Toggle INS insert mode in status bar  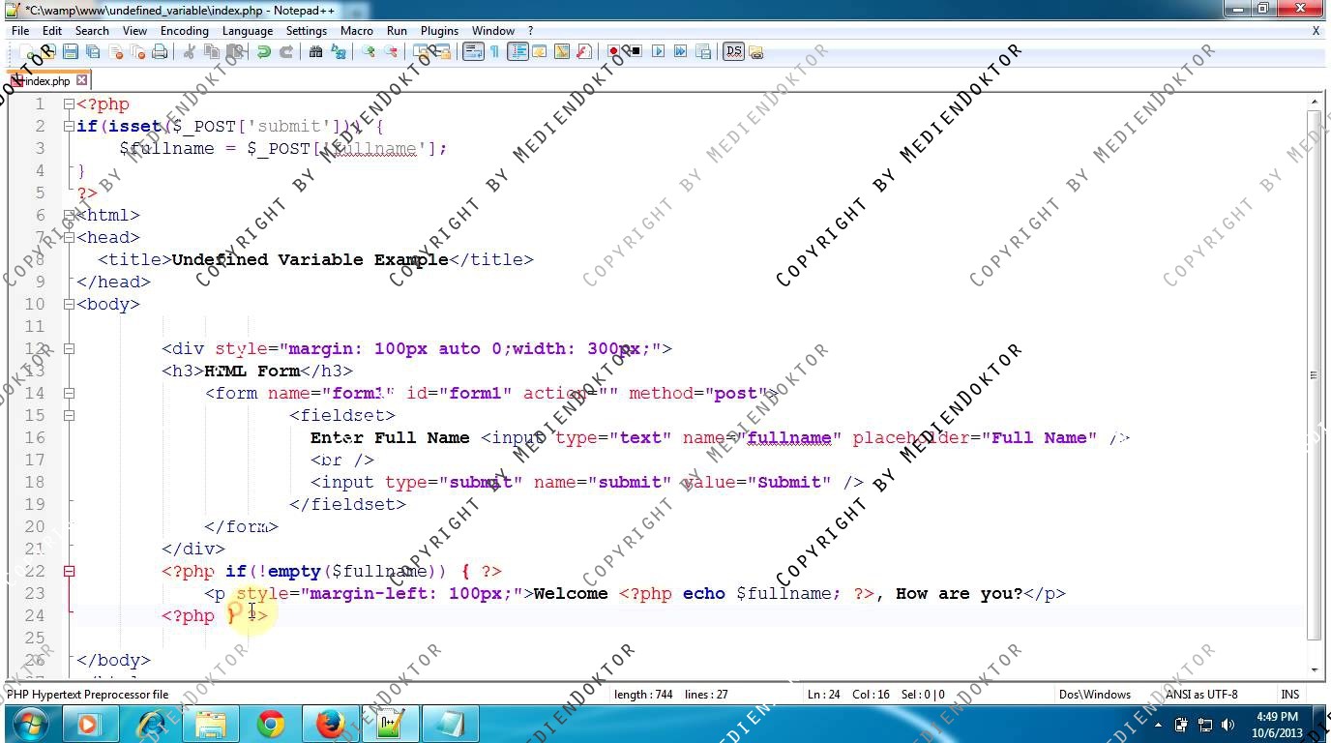coord(1289,694)
